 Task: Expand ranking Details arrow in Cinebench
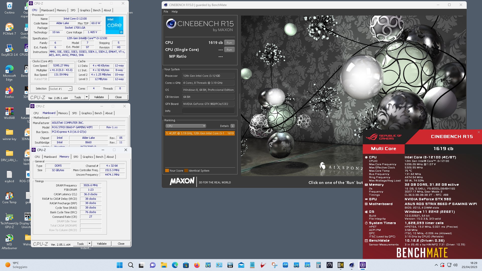[233, 126]
